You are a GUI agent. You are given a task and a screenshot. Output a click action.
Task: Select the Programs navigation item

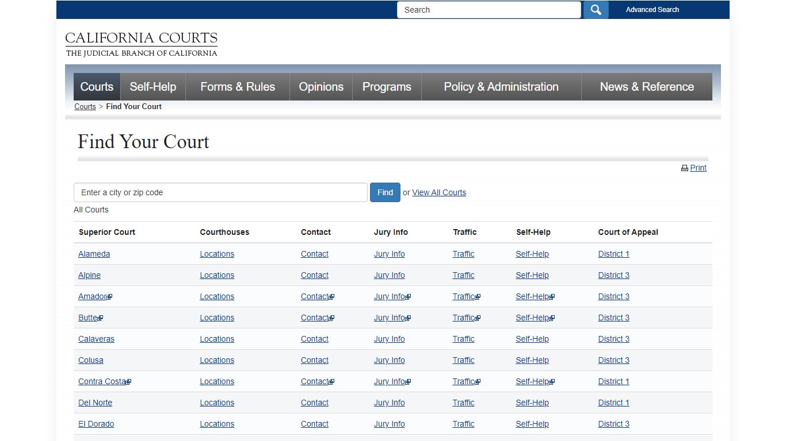[x=387, y=87]
